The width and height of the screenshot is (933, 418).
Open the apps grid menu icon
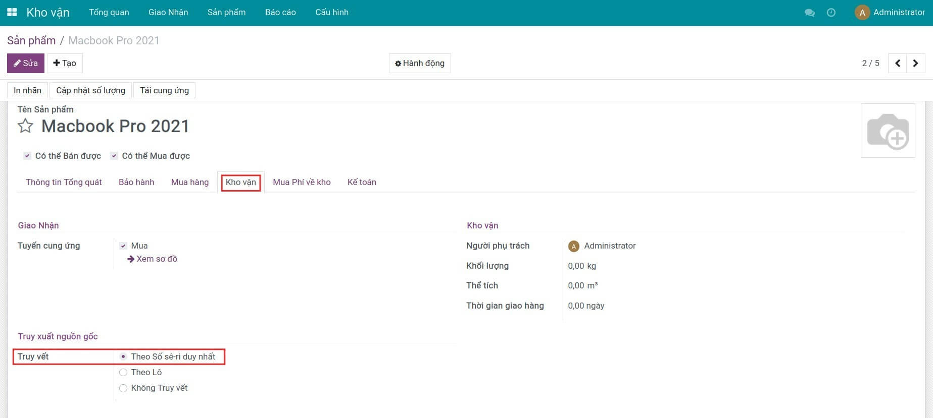coord(12,12)
